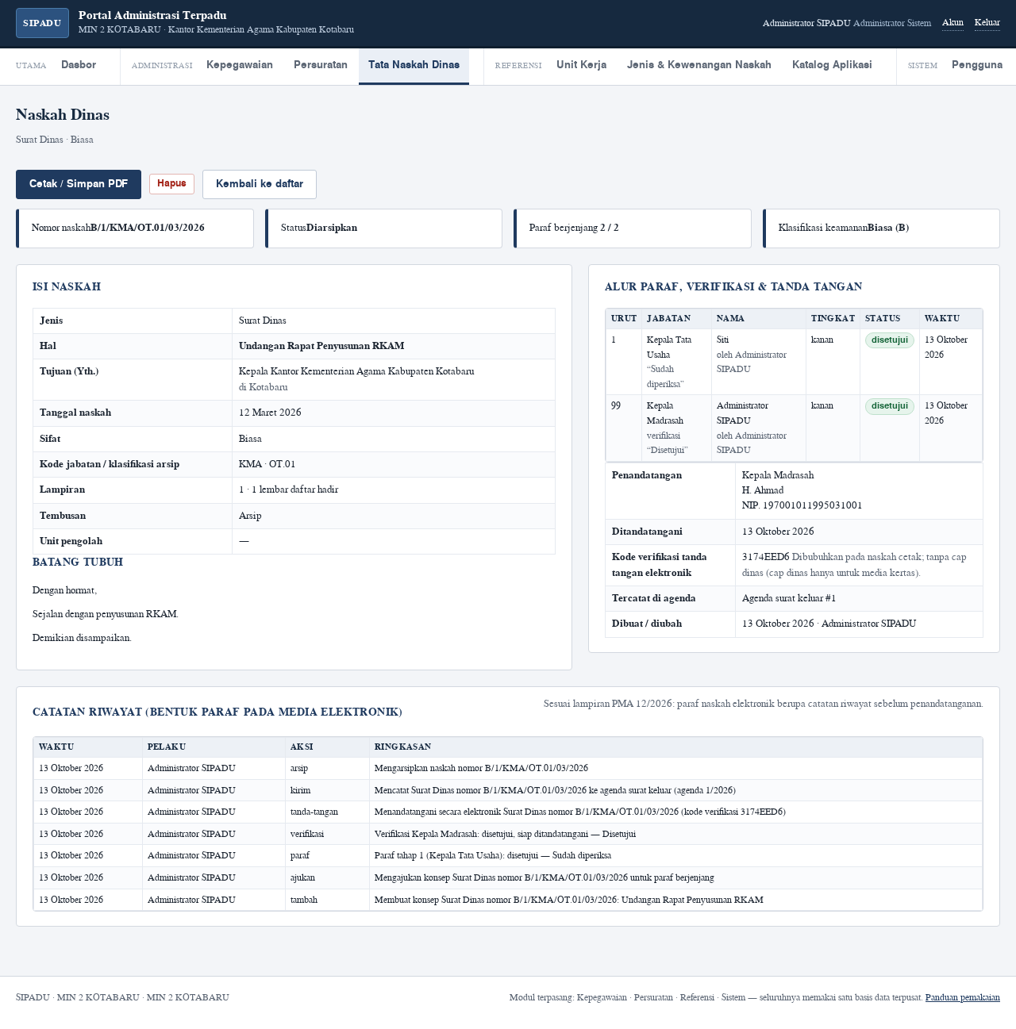Select the Tata Naskah Dinas tab

414,65
